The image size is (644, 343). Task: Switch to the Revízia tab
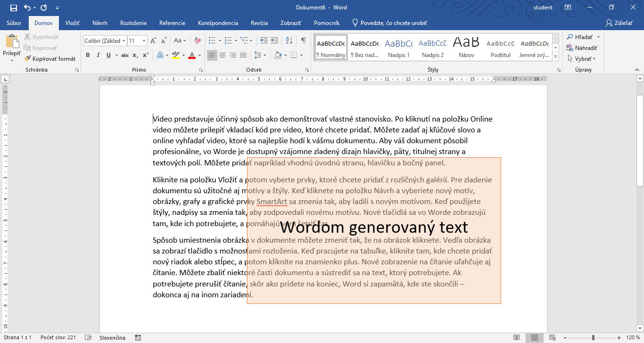point(259,23)
